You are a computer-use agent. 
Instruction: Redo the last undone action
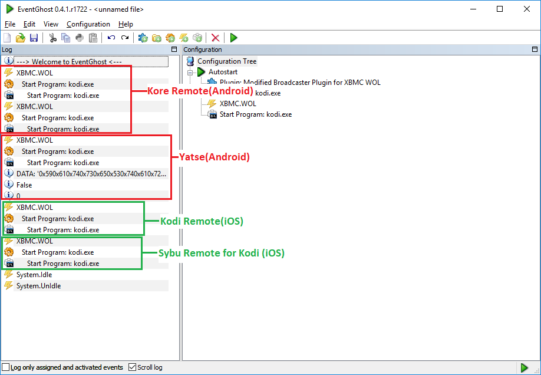[x=125, y=38]
